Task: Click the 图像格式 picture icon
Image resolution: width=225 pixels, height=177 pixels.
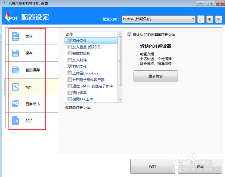Action: point(16,104)
